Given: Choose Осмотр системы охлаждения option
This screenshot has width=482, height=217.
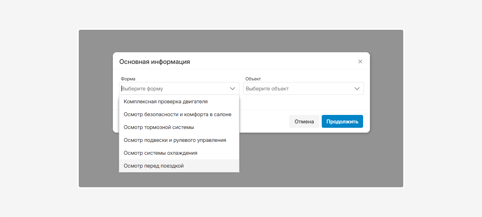Looking at the screenshot, I should 160,153.
